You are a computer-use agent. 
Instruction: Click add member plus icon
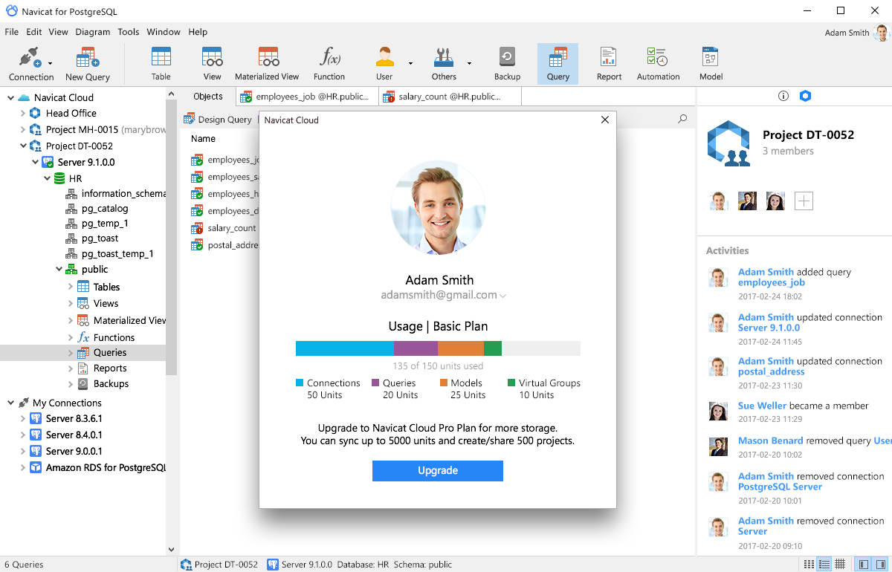804,201
